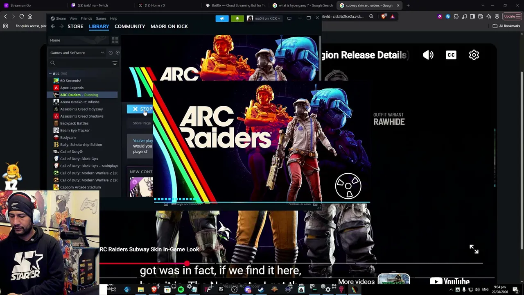Open the All Bookmarks folder
This screenshot has height=295, width=524.
point(506,26)
